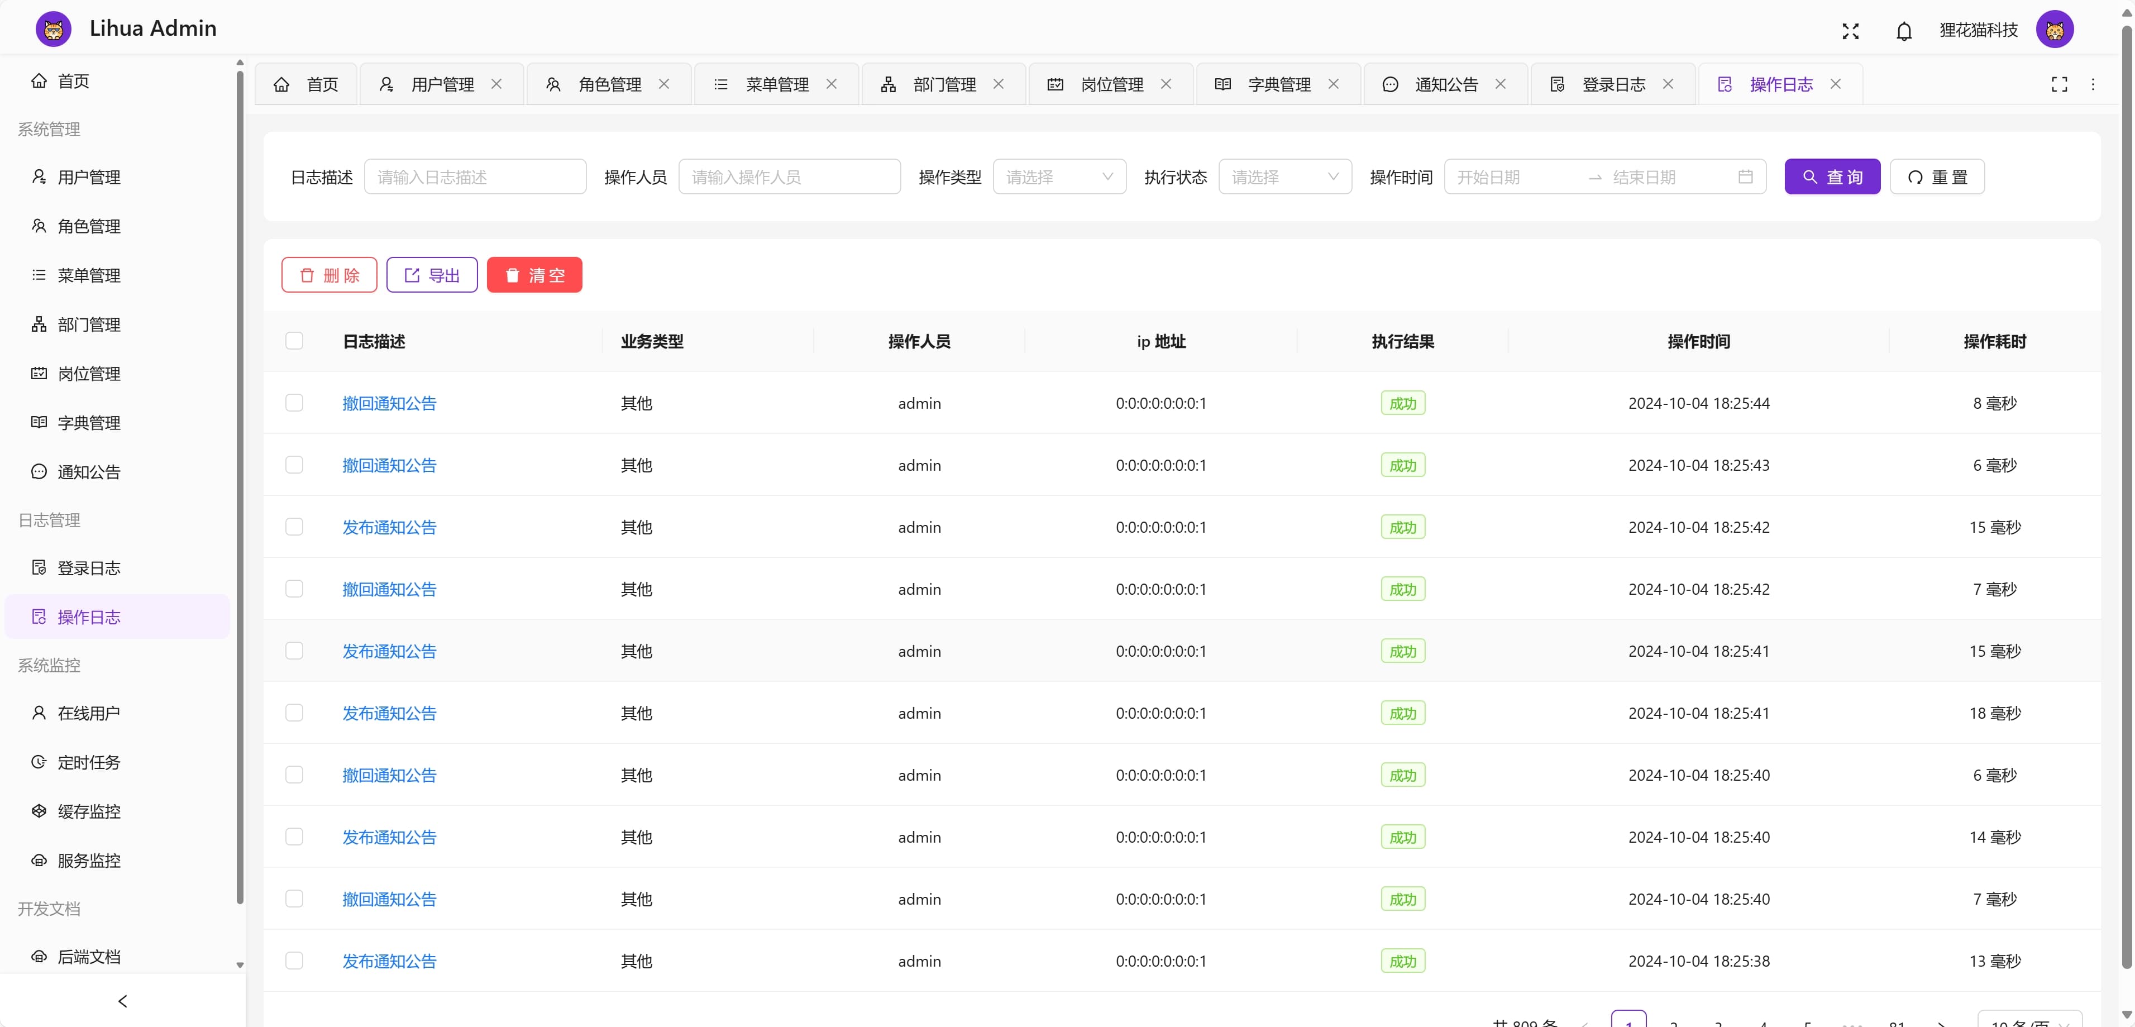Image resolution: width=2135 pixels, height=1027 pixels.
Task: Open the 在线用户 monitoring page
Action: tap(88, 714)
